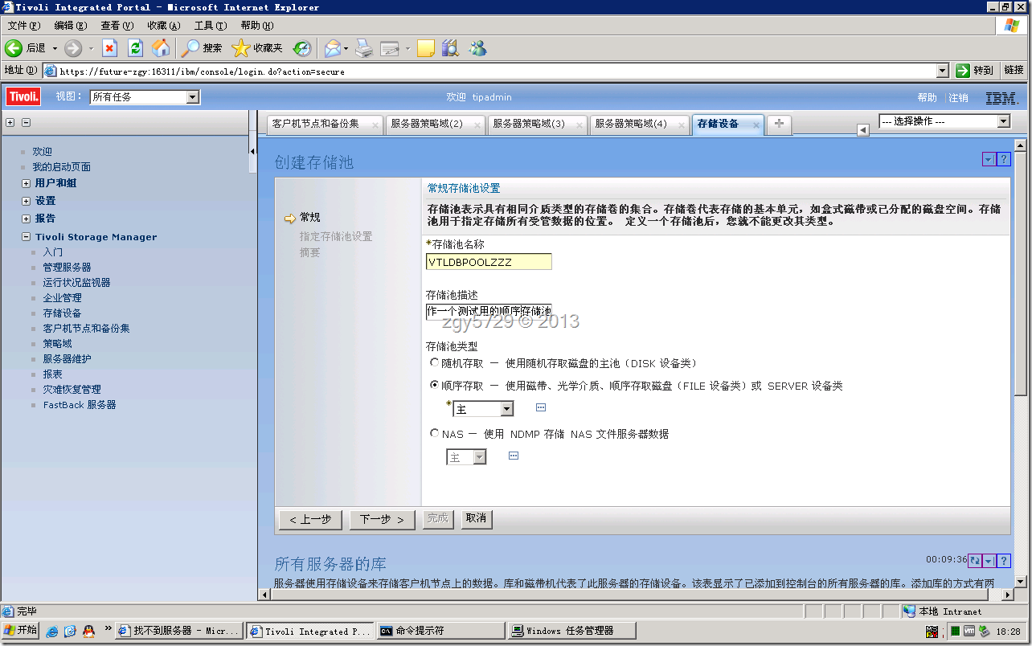This screenshot has height=646, width=1032.
Task: Click the ellipsis icon next to NAS type dropdown
Action: tap(514, 456)
